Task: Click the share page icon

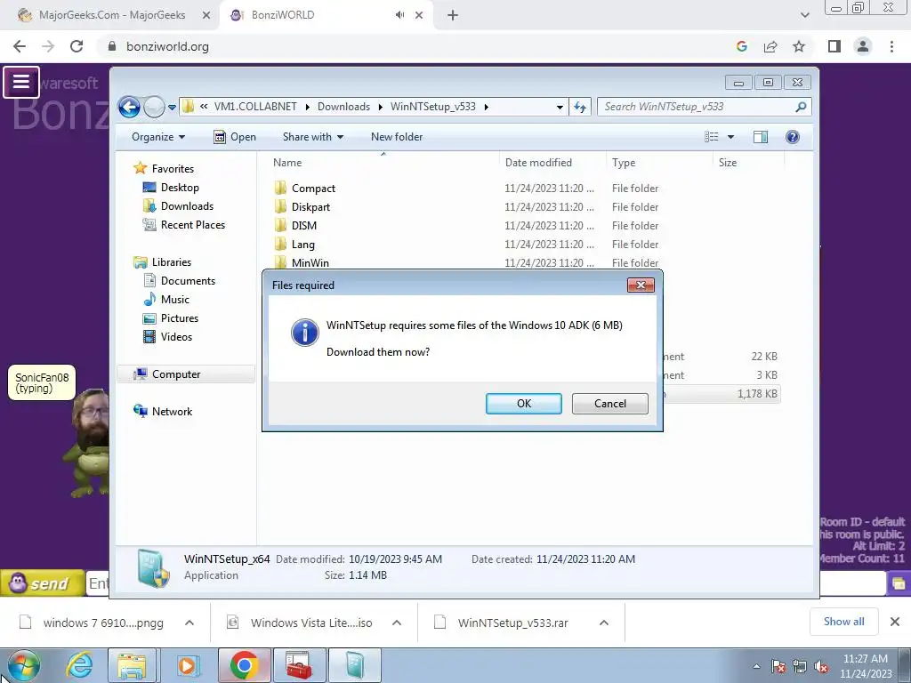Action: [770, 46]
